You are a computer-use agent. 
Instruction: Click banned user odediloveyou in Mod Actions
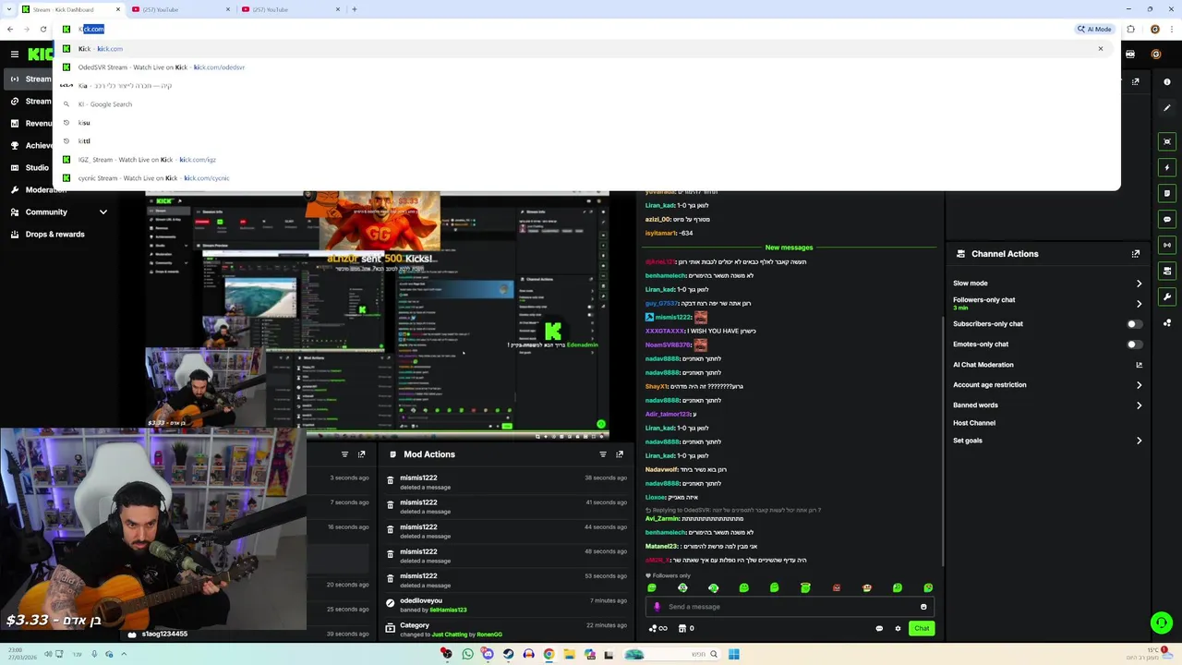(421, 600)
